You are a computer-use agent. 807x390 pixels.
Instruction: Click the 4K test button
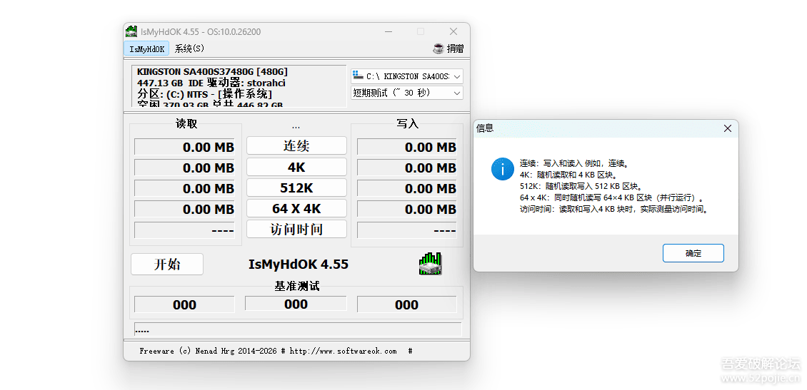click(296, 167)
